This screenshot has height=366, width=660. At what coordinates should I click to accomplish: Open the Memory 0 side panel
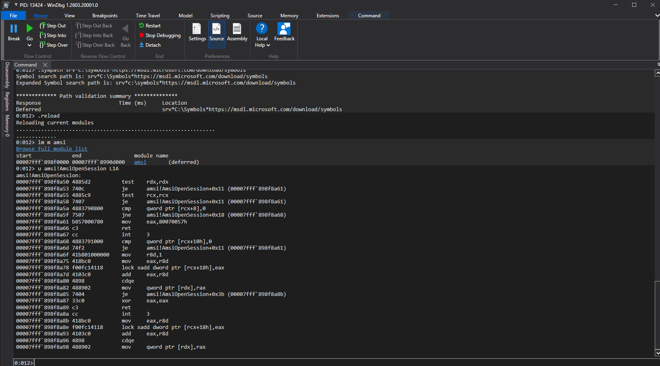(7, 126)
